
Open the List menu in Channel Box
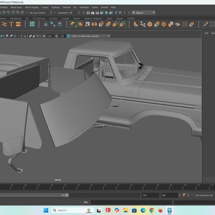[206, 33]
